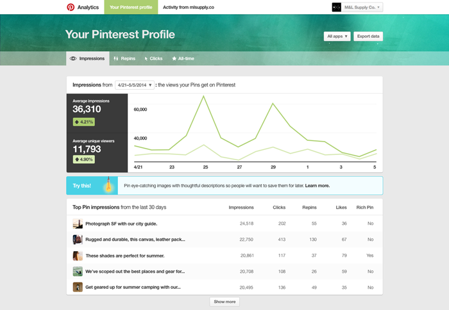Click the eye icon on Impressions tab

[73, 58]
